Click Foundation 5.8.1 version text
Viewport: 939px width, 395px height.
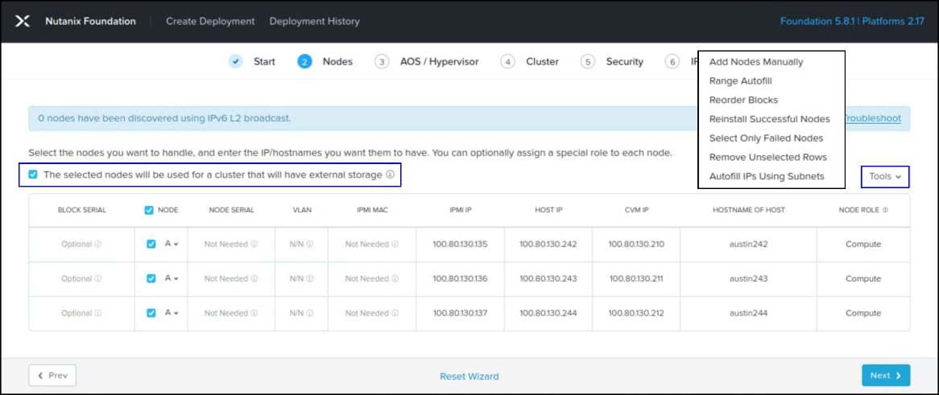[818, 22]
